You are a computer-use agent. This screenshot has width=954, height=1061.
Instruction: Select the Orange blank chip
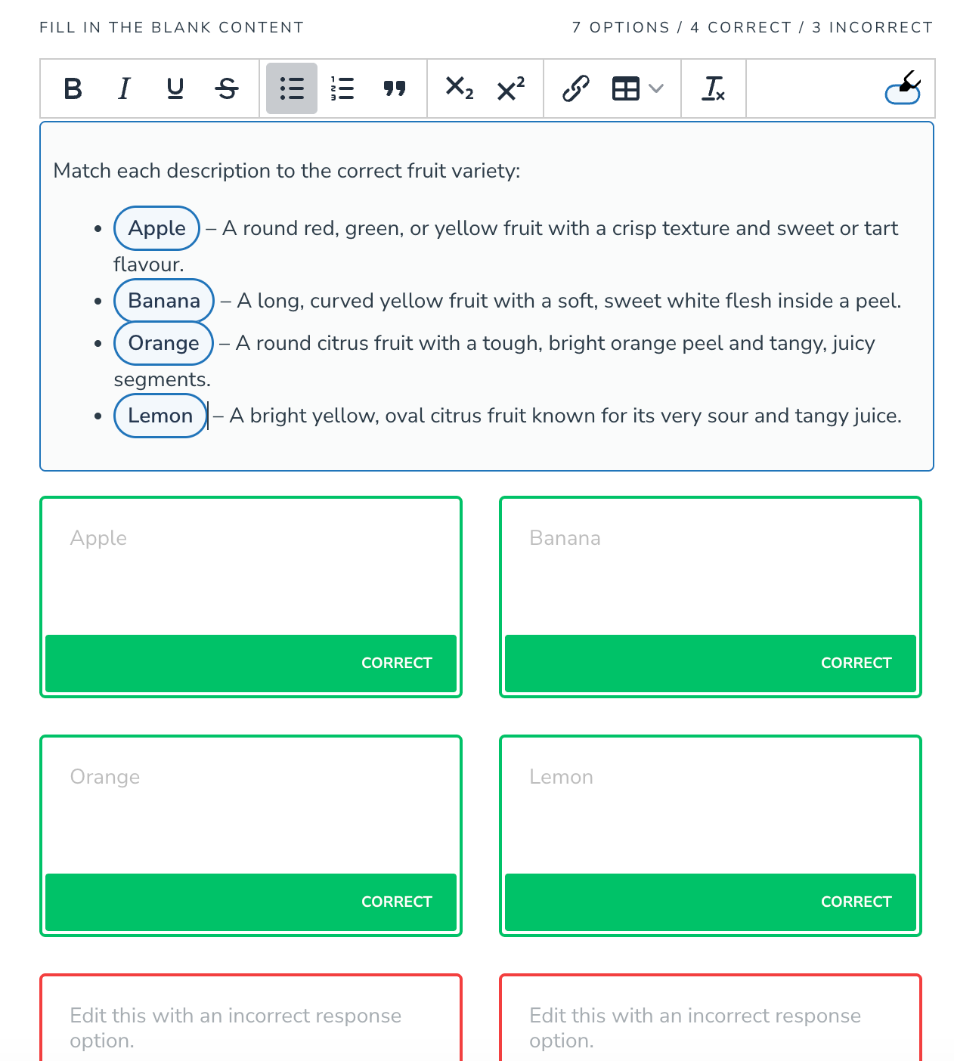click(x=163, y=343)
